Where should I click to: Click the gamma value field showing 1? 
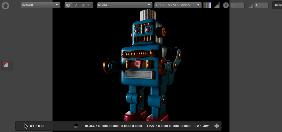(261, 5)
